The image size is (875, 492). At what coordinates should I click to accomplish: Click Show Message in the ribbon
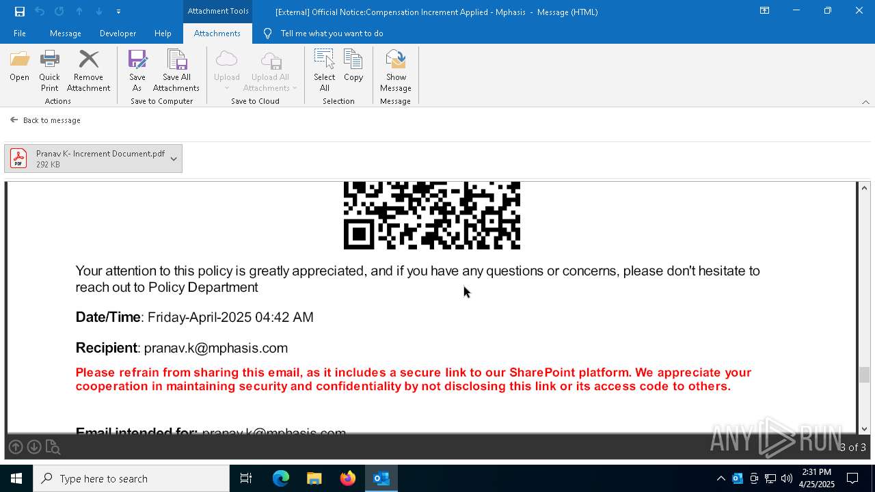point(396,71)
